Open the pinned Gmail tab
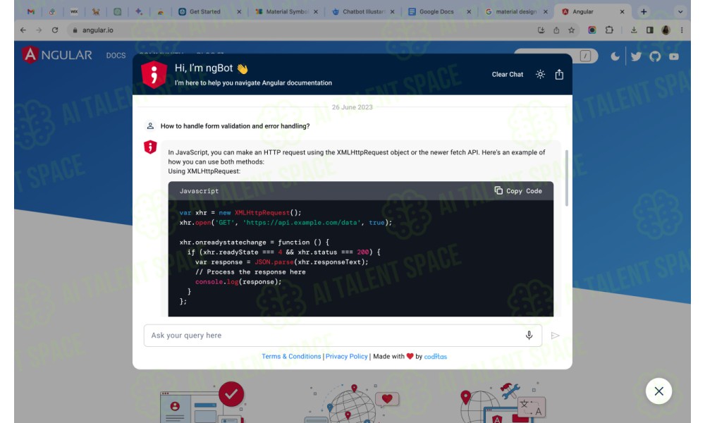Screen dimensions: 705x423 [30, 12]
